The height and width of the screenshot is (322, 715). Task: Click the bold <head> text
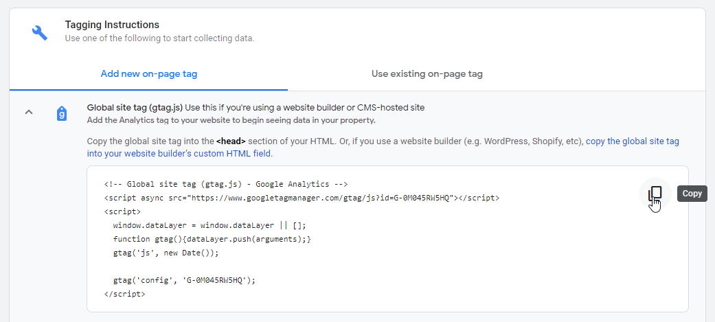[x=231, y=141]
